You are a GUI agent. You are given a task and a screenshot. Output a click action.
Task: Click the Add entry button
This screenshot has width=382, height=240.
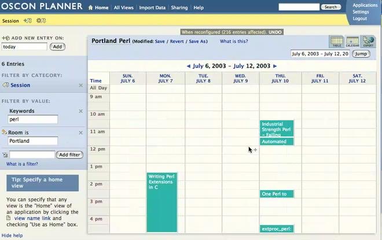(57, 47)
